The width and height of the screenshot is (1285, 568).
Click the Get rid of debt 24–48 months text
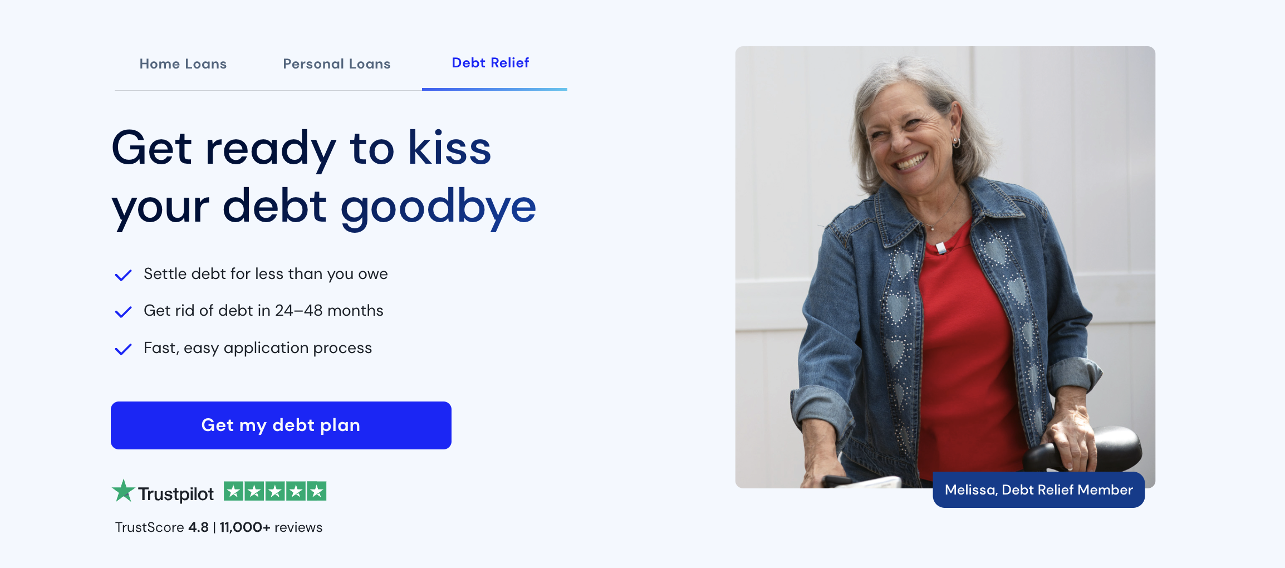(263, 311)
